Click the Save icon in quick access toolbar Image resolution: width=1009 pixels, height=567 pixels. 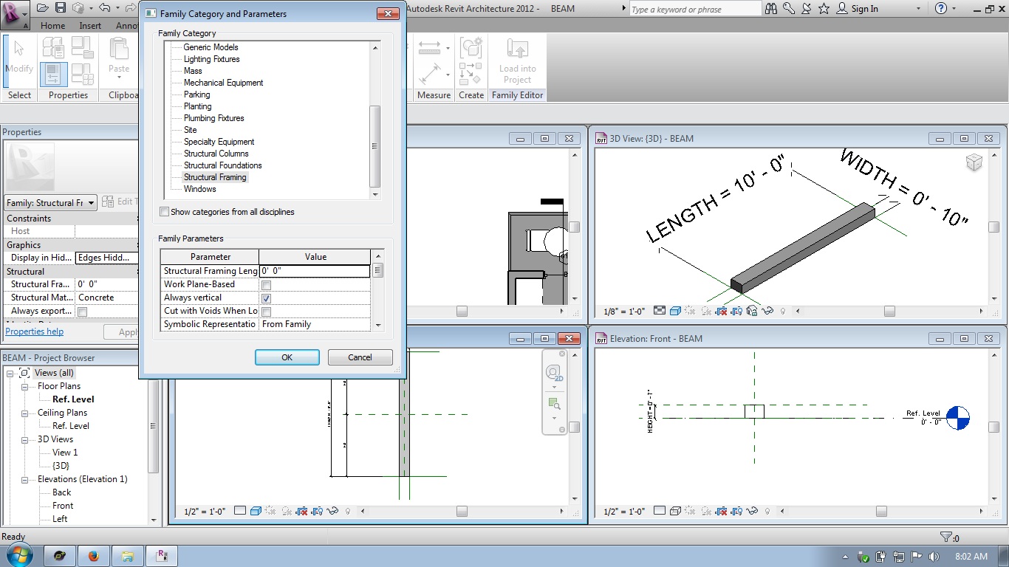[61, 8]
